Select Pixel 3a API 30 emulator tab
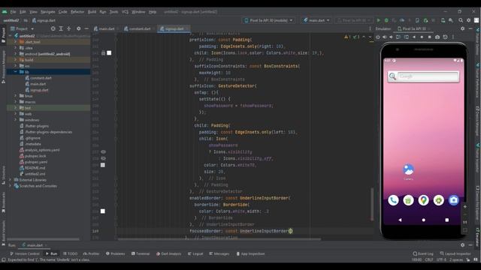481x270 pixels. [413, 28]
